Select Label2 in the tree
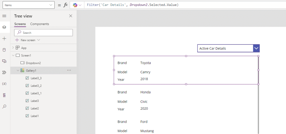The height and width of the screenshot is (134, 286). (35, 108)
